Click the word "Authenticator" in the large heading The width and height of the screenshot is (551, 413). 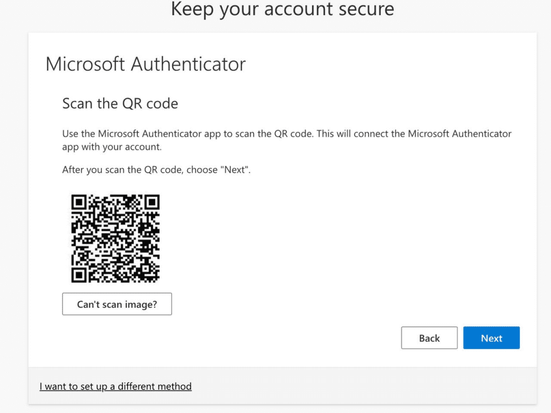tap(188, 64)
